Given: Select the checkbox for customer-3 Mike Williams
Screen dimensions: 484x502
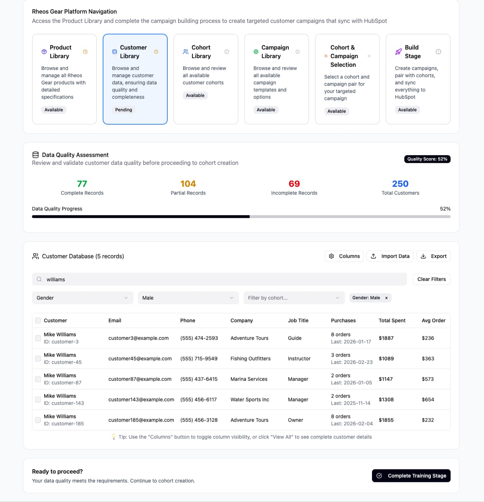Looking at the screenshot, I should point(38,338).
